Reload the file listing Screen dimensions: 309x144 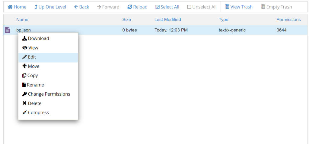tap(137, 7)
